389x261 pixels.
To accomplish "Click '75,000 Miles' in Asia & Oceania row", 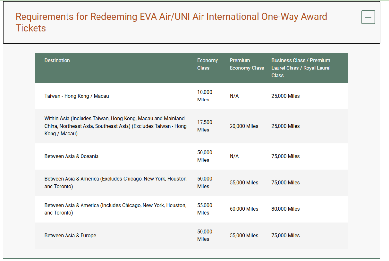I will (x=285, y=156).
